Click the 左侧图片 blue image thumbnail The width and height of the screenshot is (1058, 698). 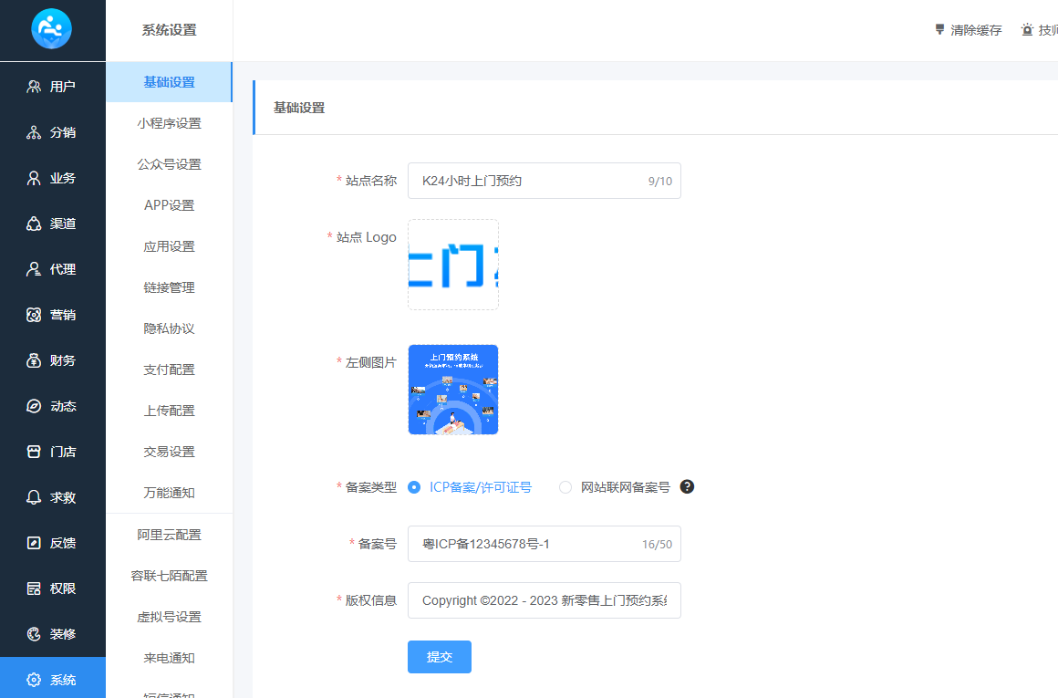click(453, 390)
